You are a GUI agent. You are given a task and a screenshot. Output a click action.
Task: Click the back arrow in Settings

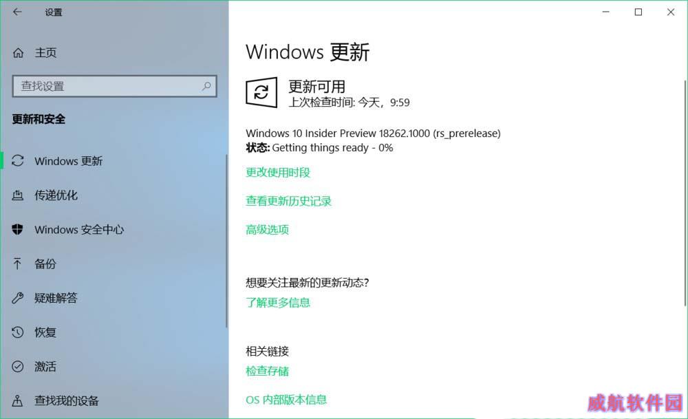coord(17,12)
